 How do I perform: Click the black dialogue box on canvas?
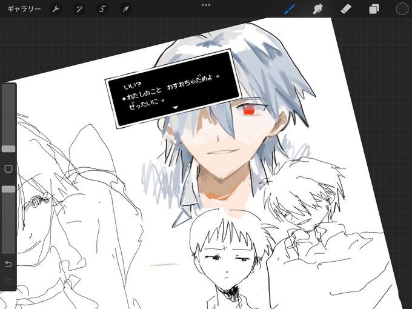[x=173, y=88]
